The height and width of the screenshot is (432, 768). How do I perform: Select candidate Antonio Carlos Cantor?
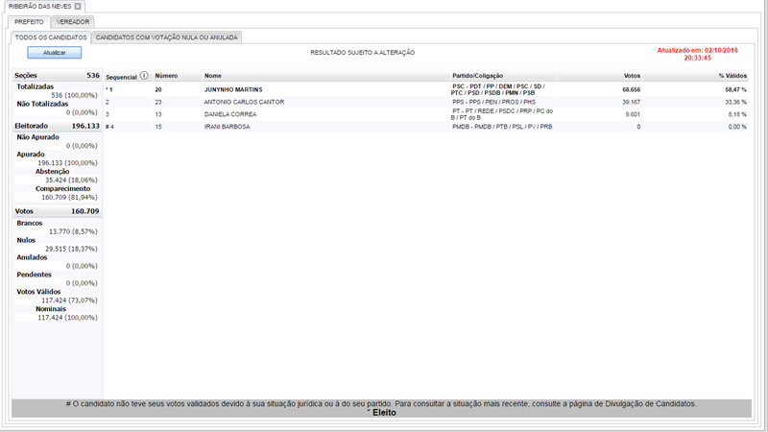coord(245,102)
